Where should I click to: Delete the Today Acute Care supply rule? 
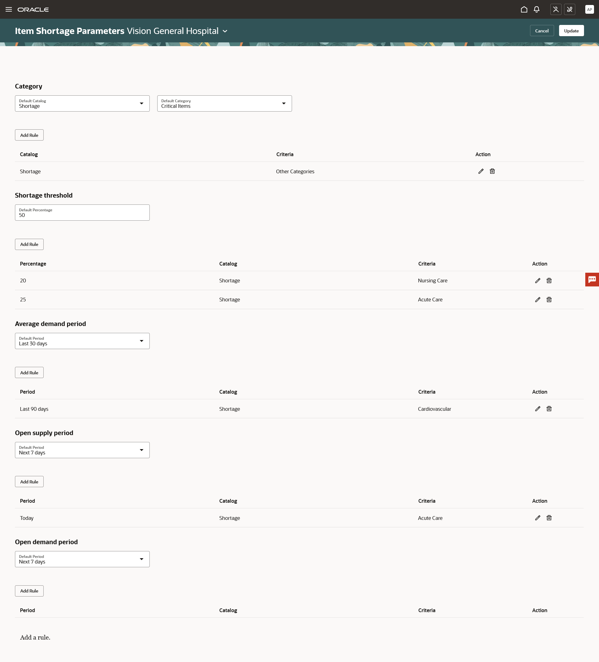pos(549,517)
